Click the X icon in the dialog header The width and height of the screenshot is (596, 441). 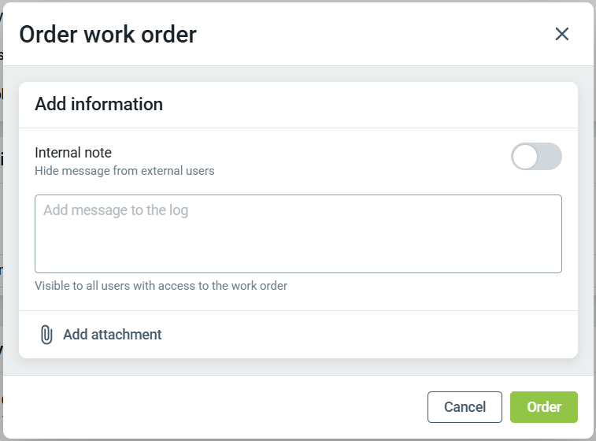pos(561,34)
